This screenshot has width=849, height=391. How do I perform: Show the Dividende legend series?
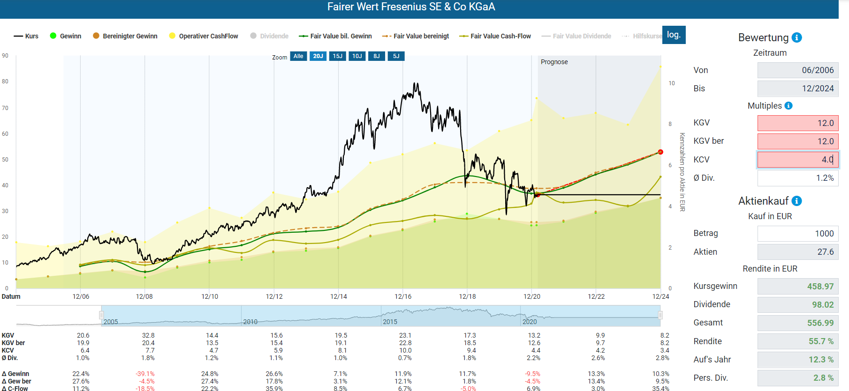pyautogui.click(x=270, y=36)
